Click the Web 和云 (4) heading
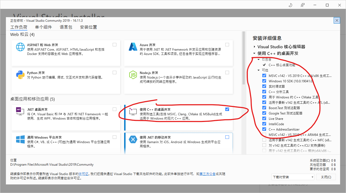 pyautogui.click(x=22, y=35)
